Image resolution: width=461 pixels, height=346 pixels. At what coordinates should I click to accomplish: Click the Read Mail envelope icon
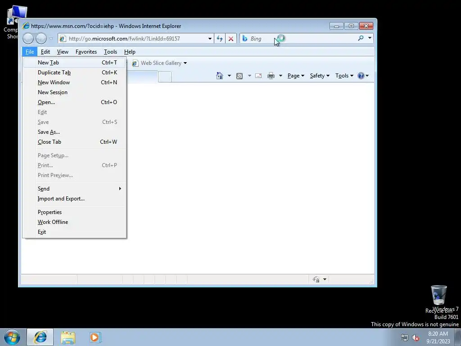click(258, 76)
